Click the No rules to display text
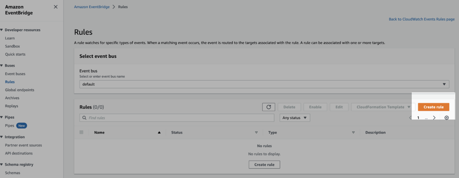This screenshot has width=459, height=178. [x=264, y=154]
